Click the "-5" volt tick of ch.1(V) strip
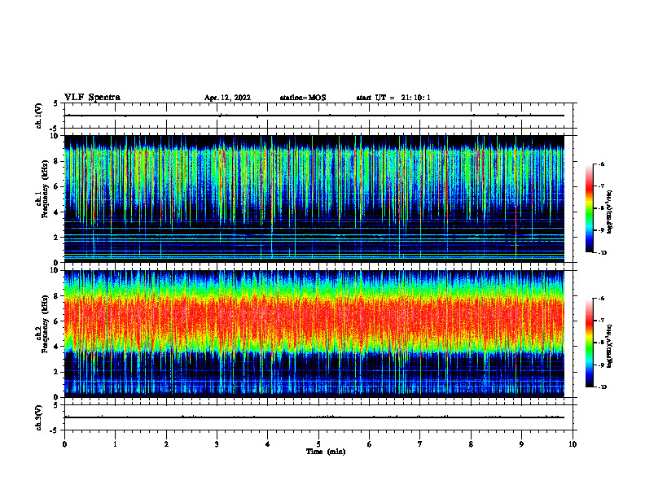 point(55,129)
